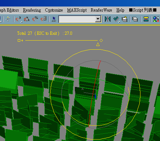Click the Edit Named Selection Sets arrow icon
Image resolution: width=160 pixels, height=141 pixels.
tap(54, 19)
